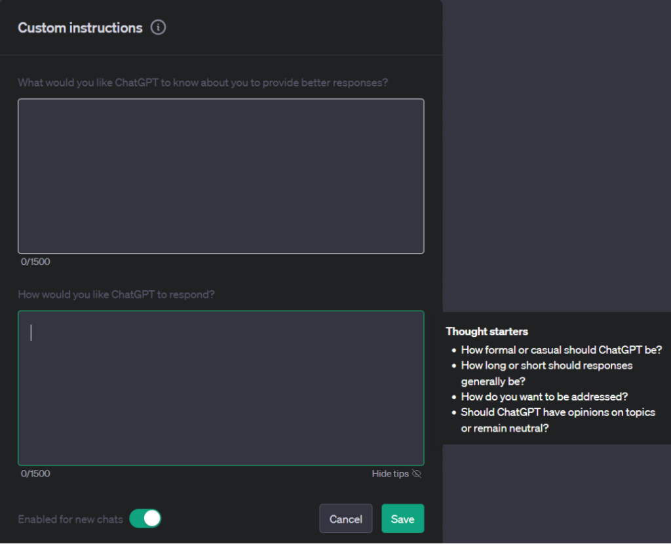Click the 'Enabled for new chats' label

click(71, 519)
